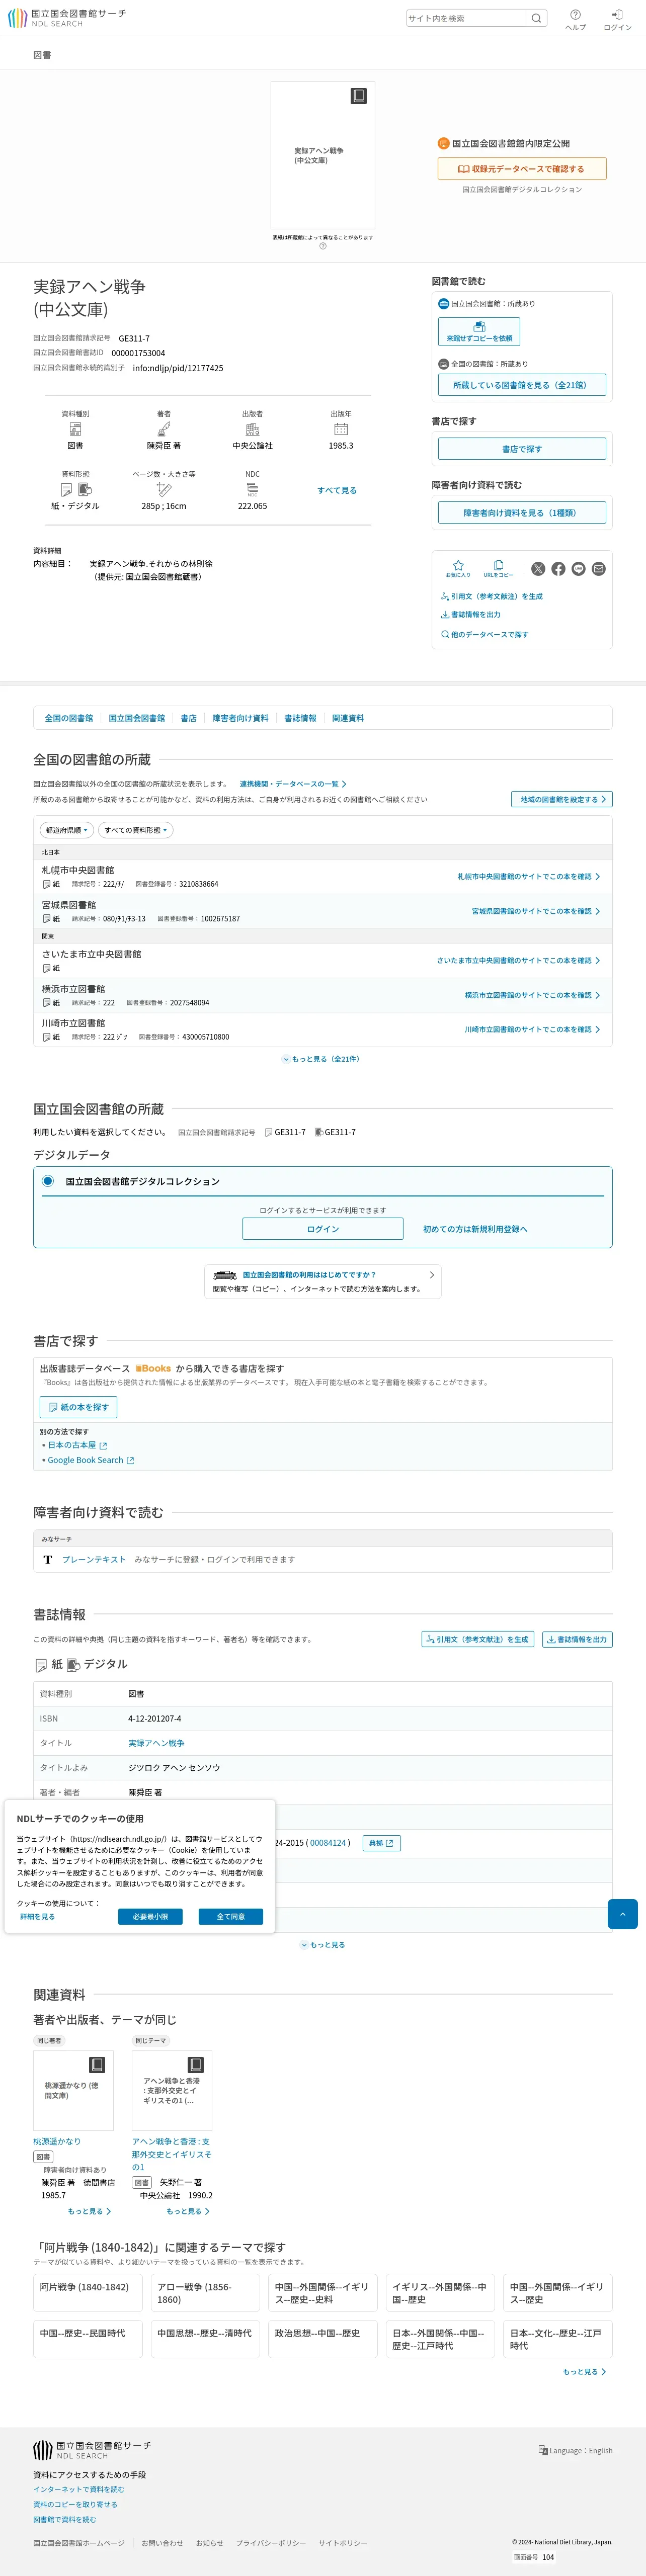
Task: Copy the URL with URLをコピー icon
Action: 498,569
